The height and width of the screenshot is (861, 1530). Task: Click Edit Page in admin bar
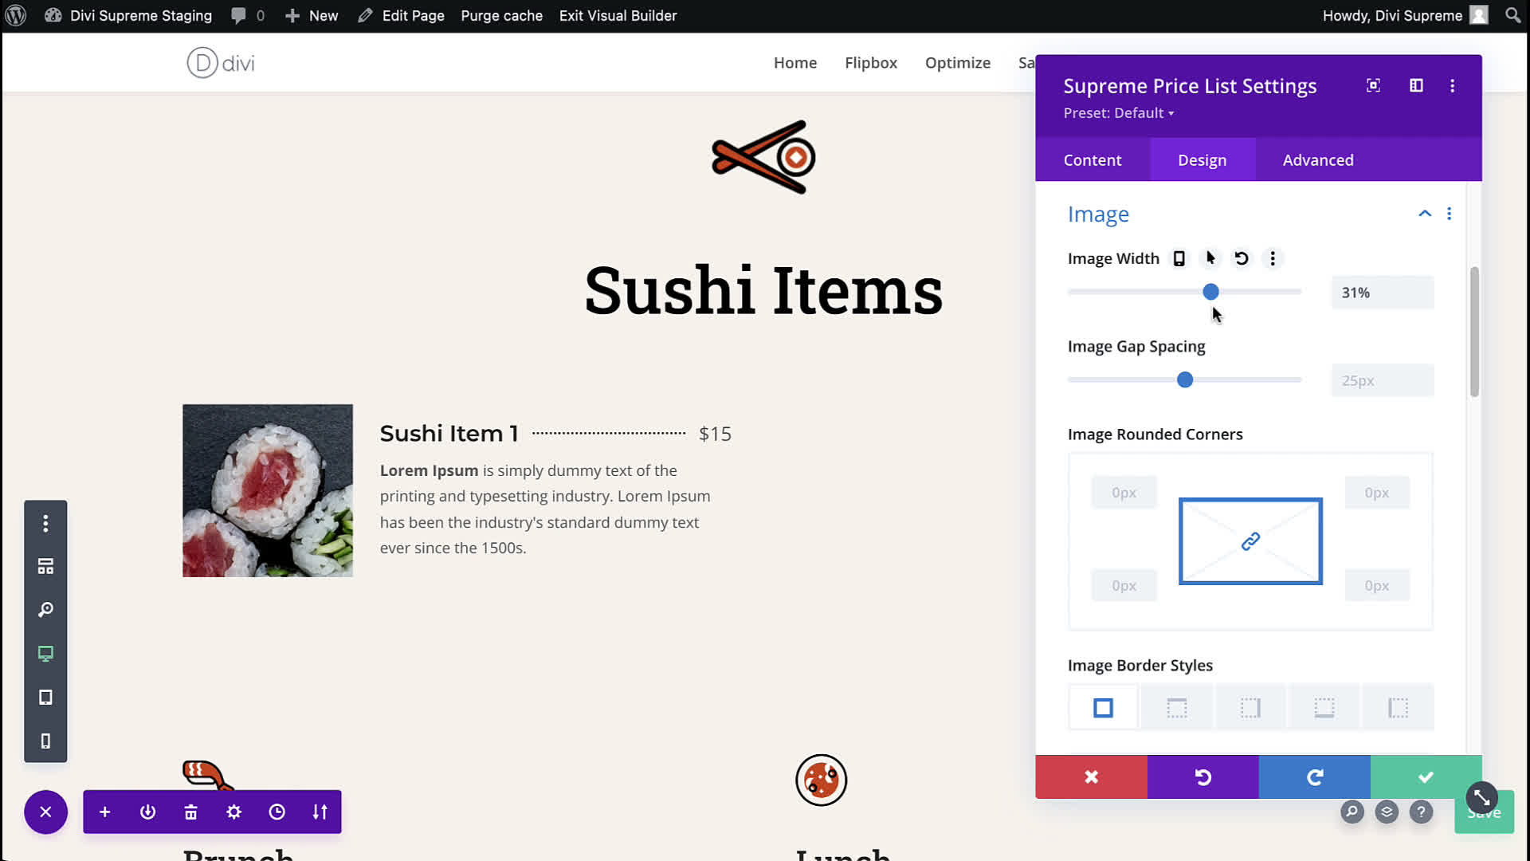[x=402, y=15]
